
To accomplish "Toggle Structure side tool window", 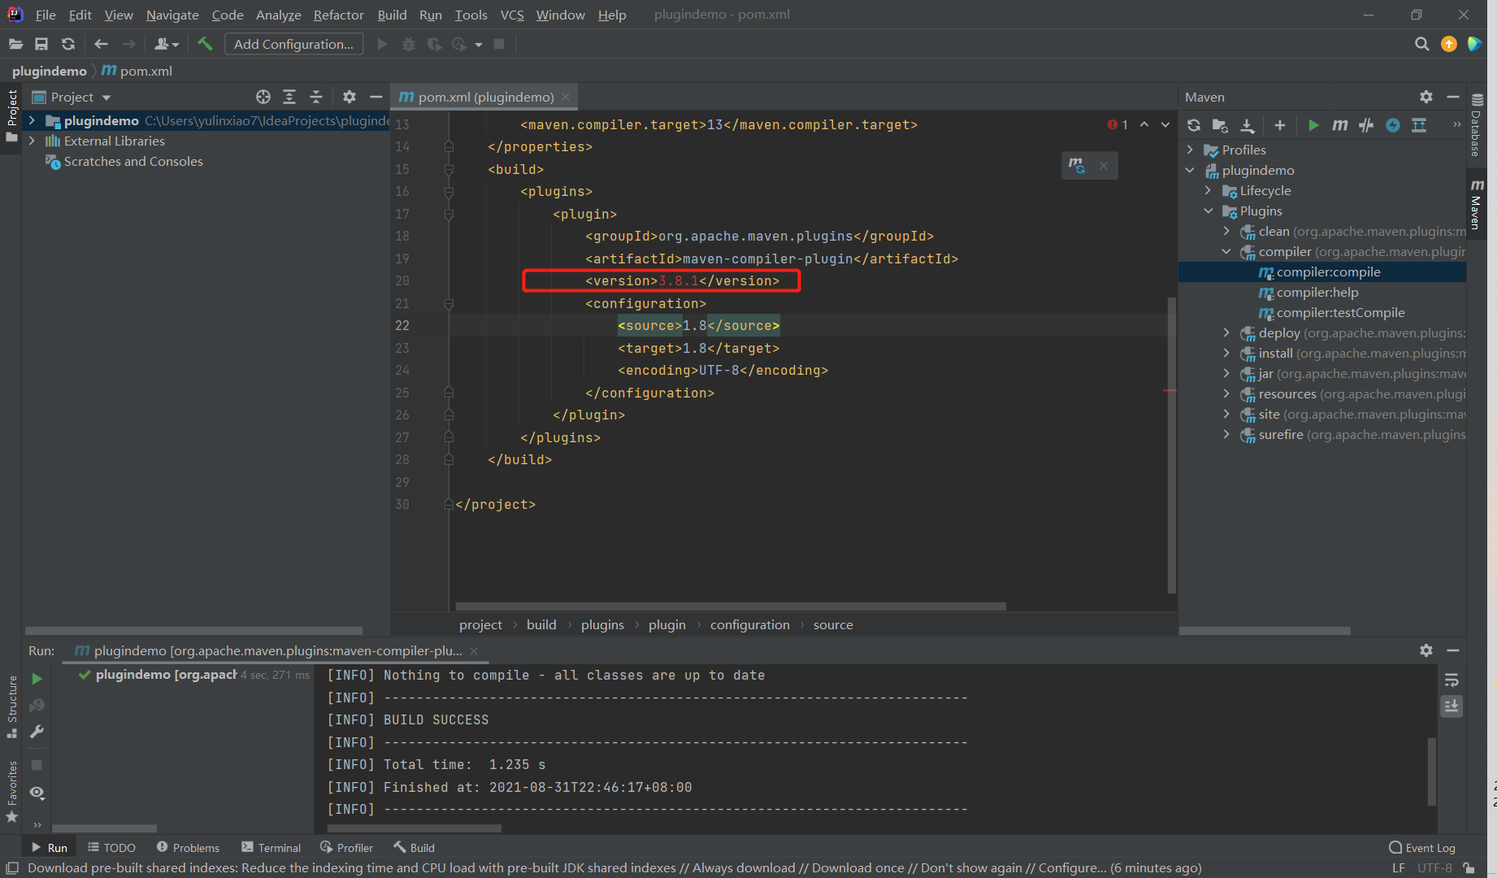I will (12, 706).
